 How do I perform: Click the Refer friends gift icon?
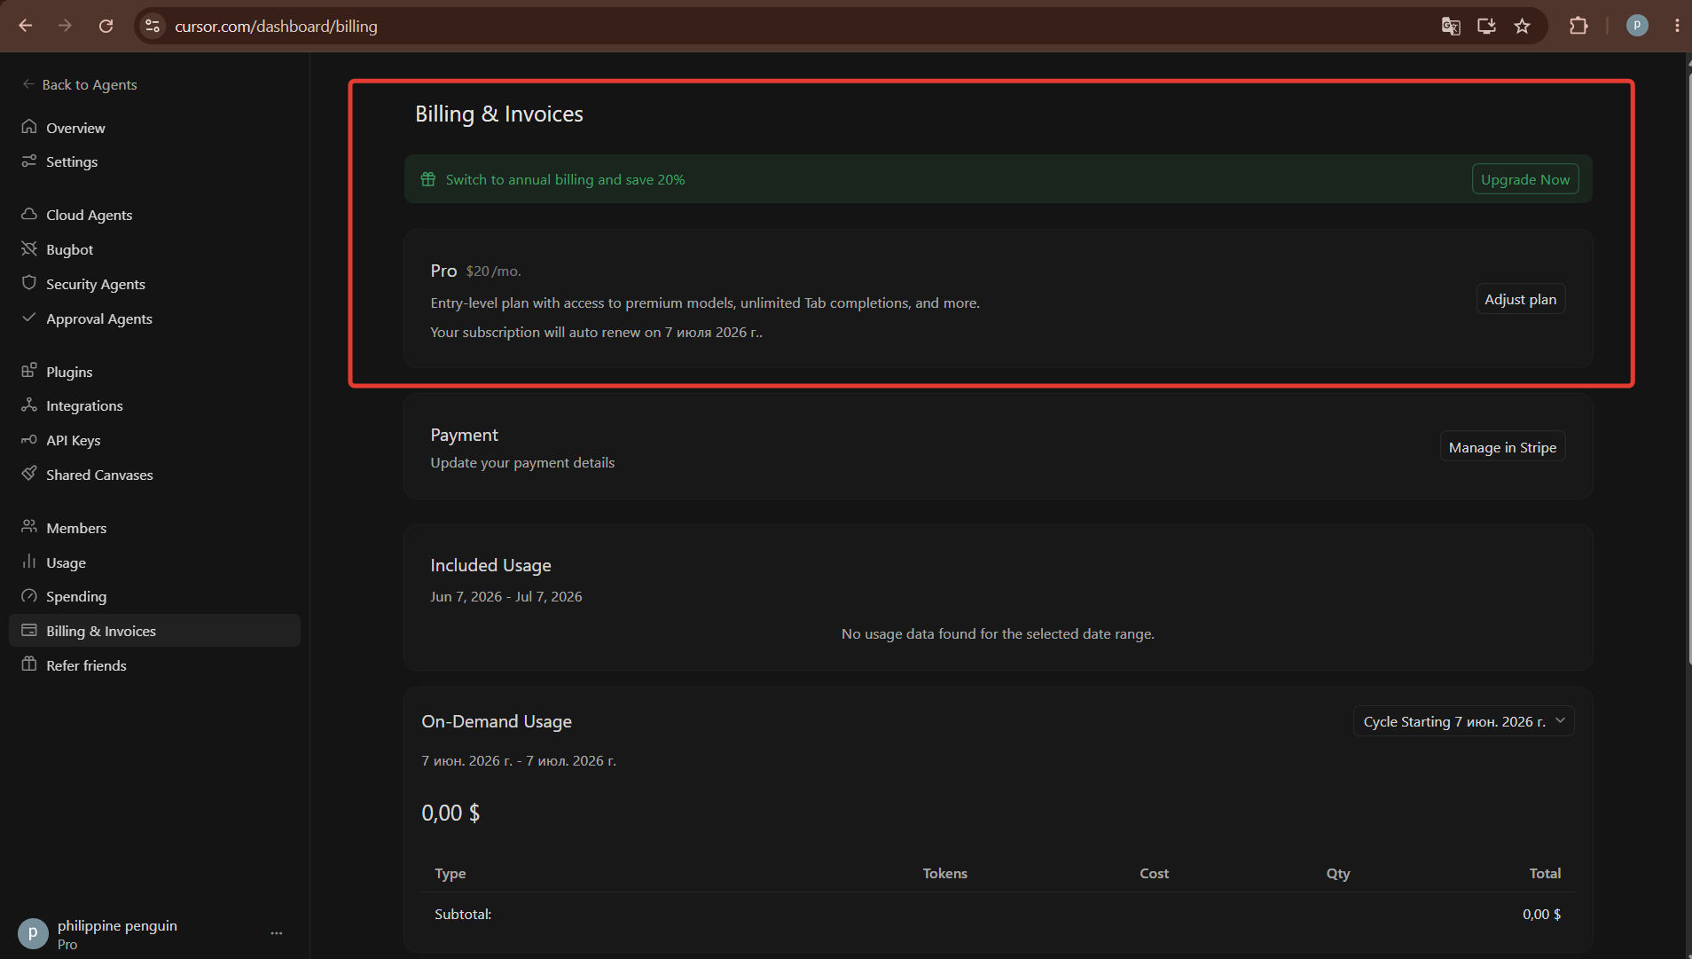tap(29, 664)
